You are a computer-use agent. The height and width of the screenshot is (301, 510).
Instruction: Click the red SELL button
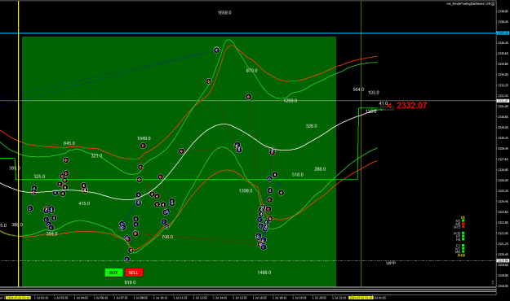coord(134,273)
